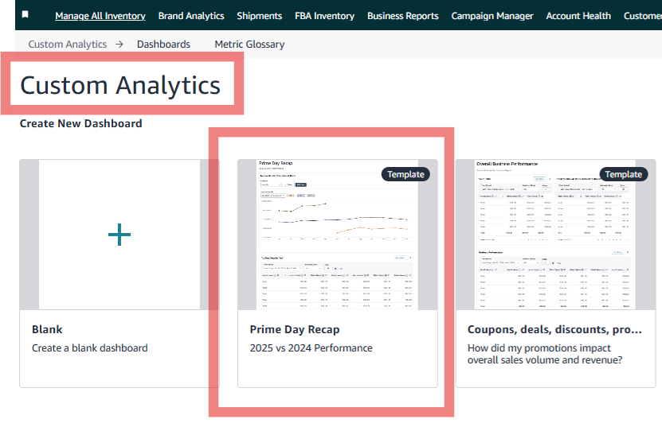Open FBA Inventory
The height and width of the screenshot is (431, 662).
(x=324, y=16)
